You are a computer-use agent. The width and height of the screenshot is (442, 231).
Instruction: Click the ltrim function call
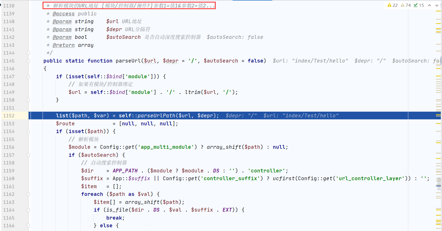(x=193, y=92)
